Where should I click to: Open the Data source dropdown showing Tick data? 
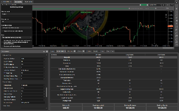16,37
